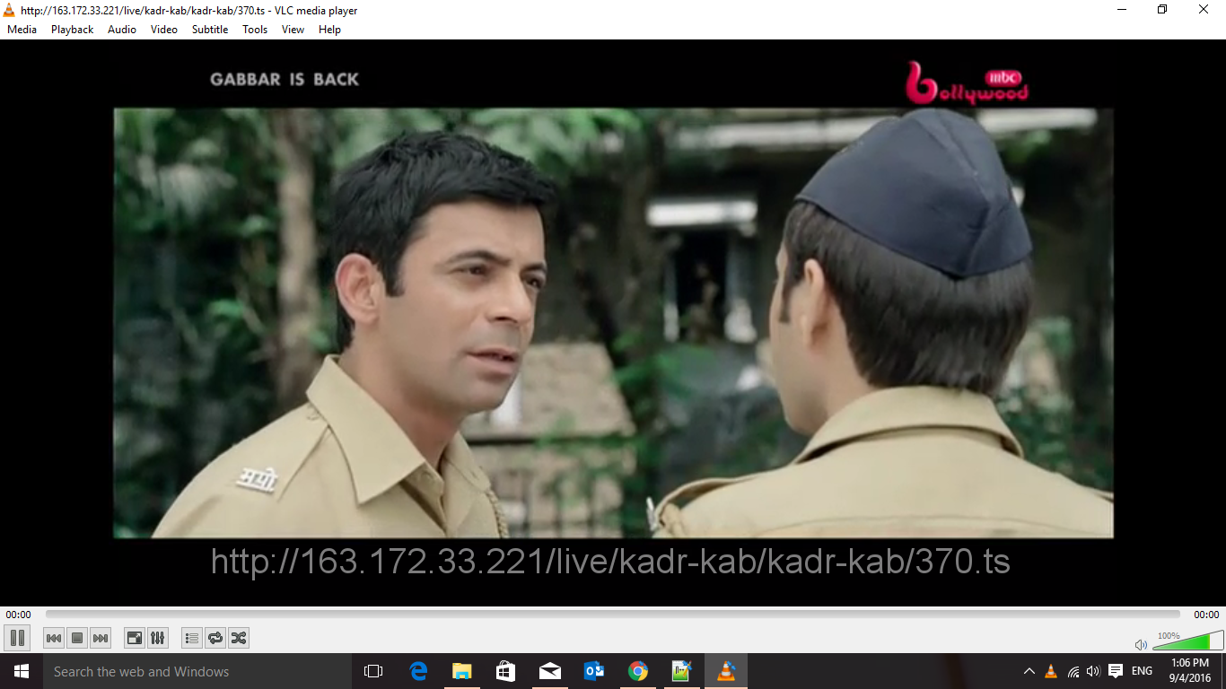The width and height of the screenshot is (1226, 689).
Task: Open the Help menu
Action: (329, 30)
